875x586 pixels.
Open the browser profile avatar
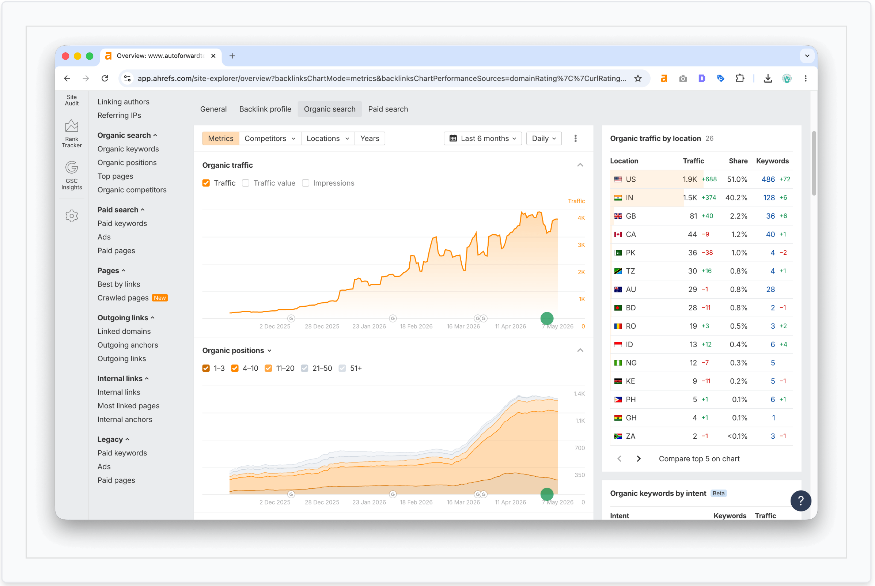(x=787, y=79)
